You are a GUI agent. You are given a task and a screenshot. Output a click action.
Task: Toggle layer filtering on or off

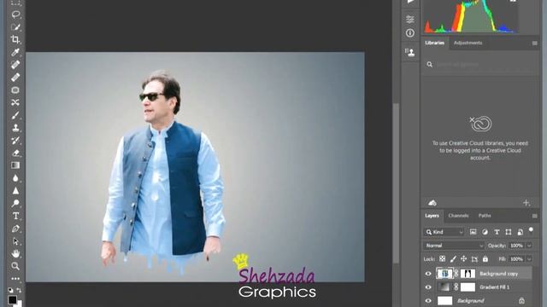531,230
